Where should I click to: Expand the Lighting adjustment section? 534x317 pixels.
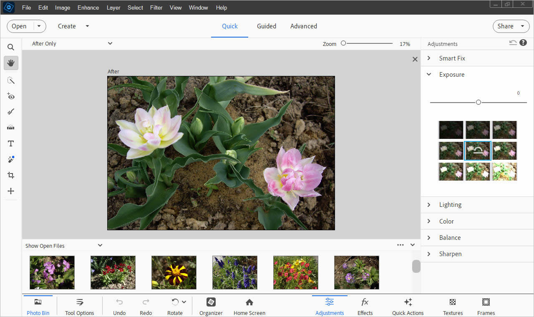point(450,205)
